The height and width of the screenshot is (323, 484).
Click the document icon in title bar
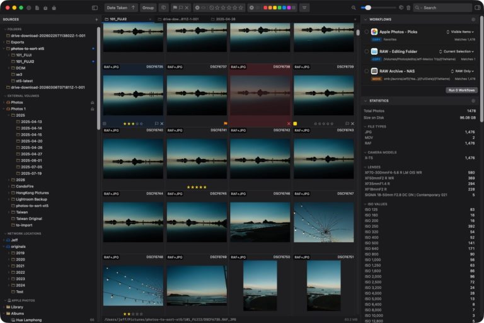click(x=37, y=8)
